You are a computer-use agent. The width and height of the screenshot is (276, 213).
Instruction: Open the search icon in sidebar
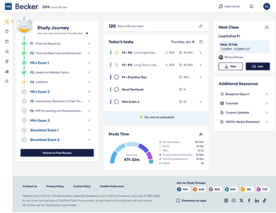point(7,81)
